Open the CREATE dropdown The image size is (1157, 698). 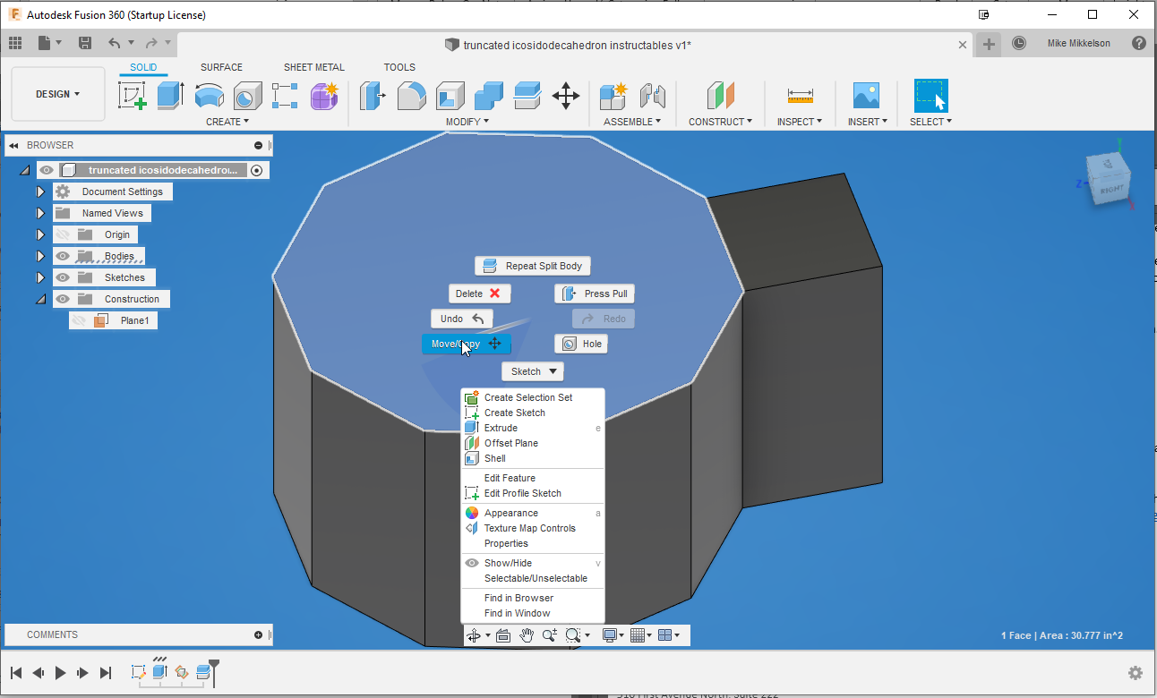pos(227,121)
